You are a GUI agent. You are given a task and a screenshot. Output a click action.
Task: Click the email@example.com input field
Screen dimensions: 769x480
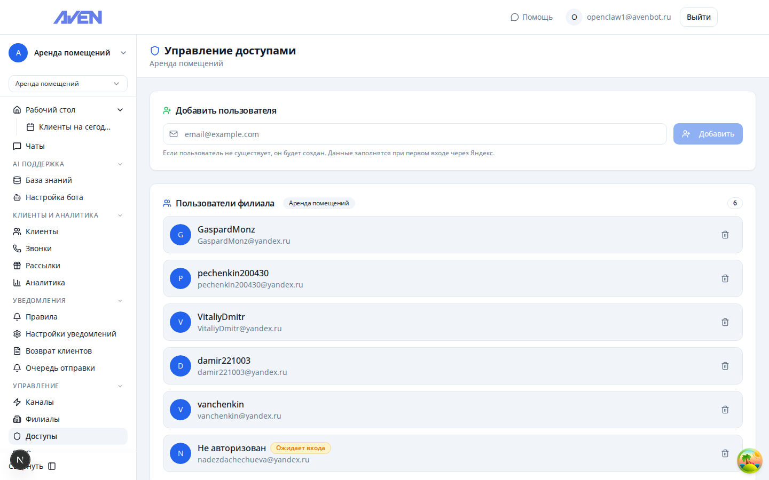tap(414, 134)
